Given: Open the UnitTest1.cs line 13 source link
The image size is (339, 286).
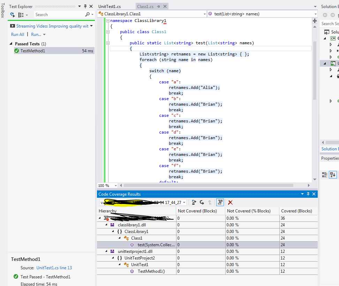Looking at the screenshot, I should coord(54,268).
